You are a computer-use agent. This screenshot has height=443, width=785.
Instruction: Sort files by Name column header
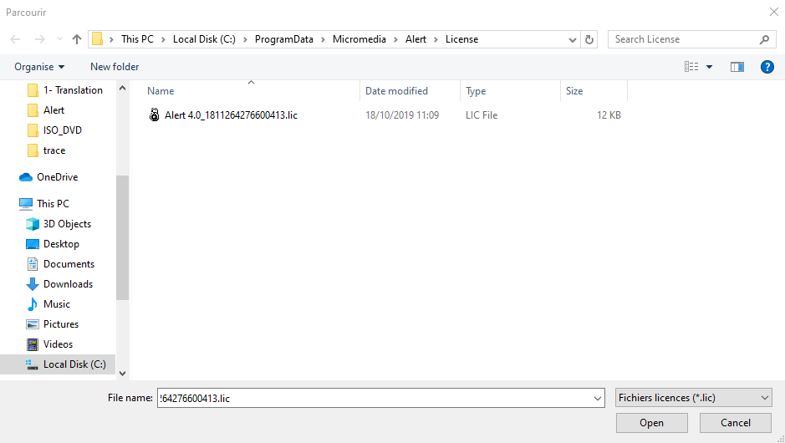tap(161, 91)
